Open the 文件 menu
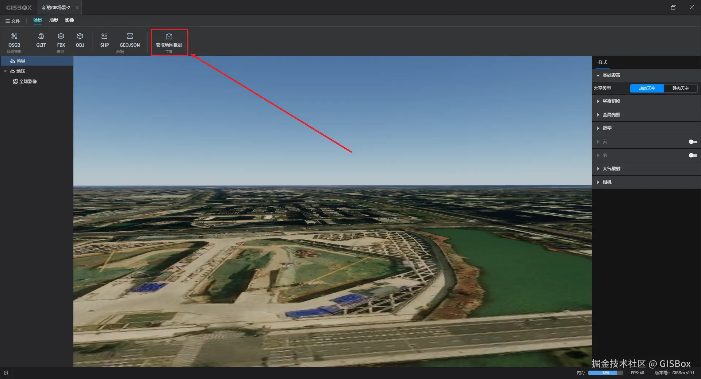The height and width of the screenshot is (379, 701). [13, 21]
